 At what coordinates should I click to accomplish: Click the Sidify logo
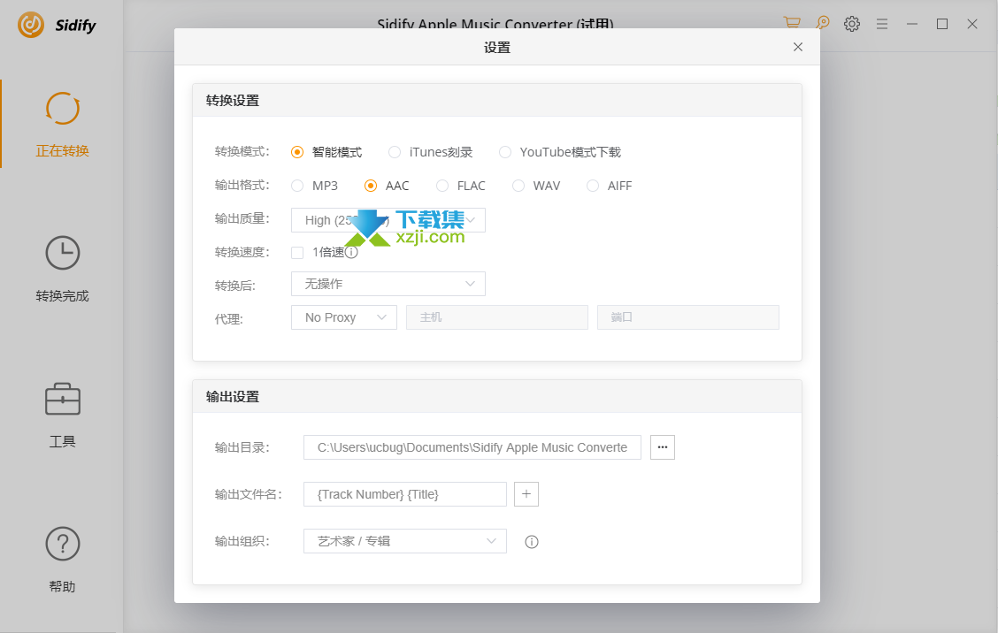coord(57,25)
